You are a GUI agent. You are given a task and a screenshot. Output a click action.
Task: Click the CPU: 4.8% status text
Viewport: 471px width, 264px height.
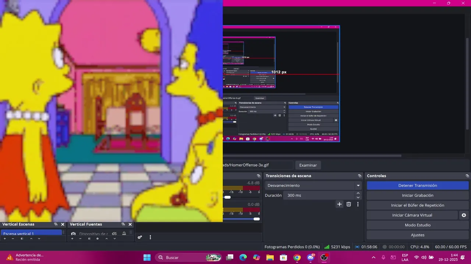420,247
